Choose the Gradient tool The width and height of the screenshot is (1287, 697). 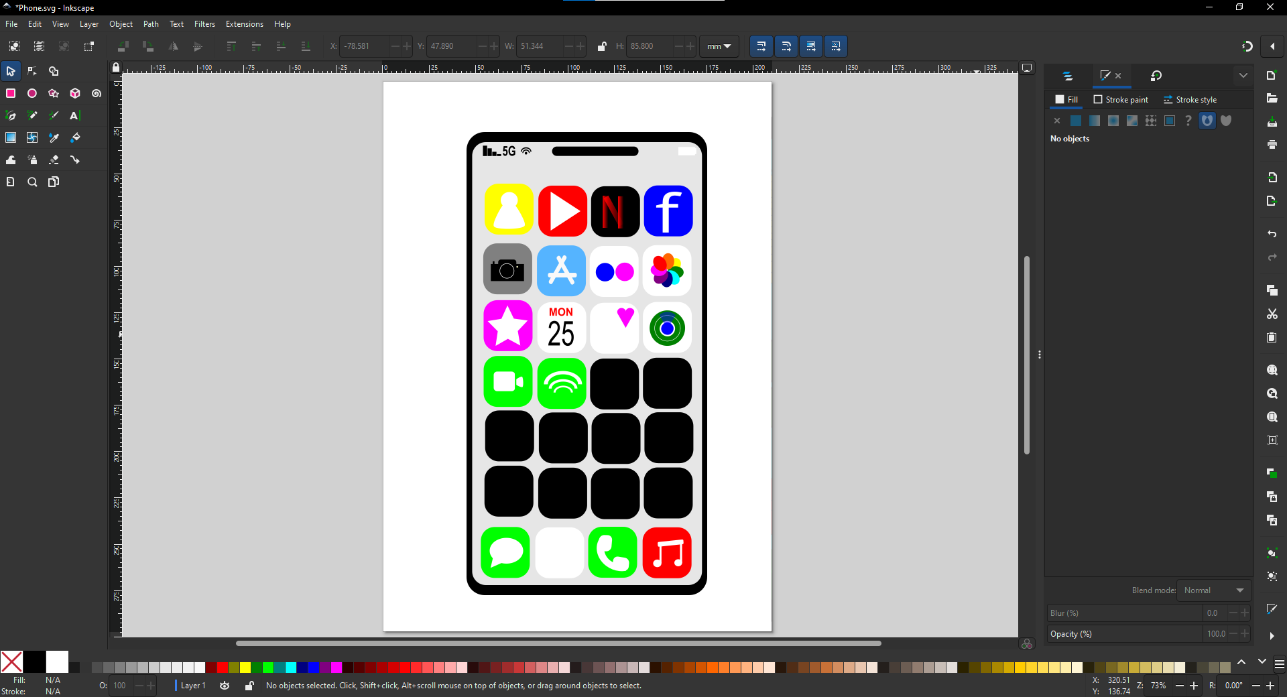(11, 137)
